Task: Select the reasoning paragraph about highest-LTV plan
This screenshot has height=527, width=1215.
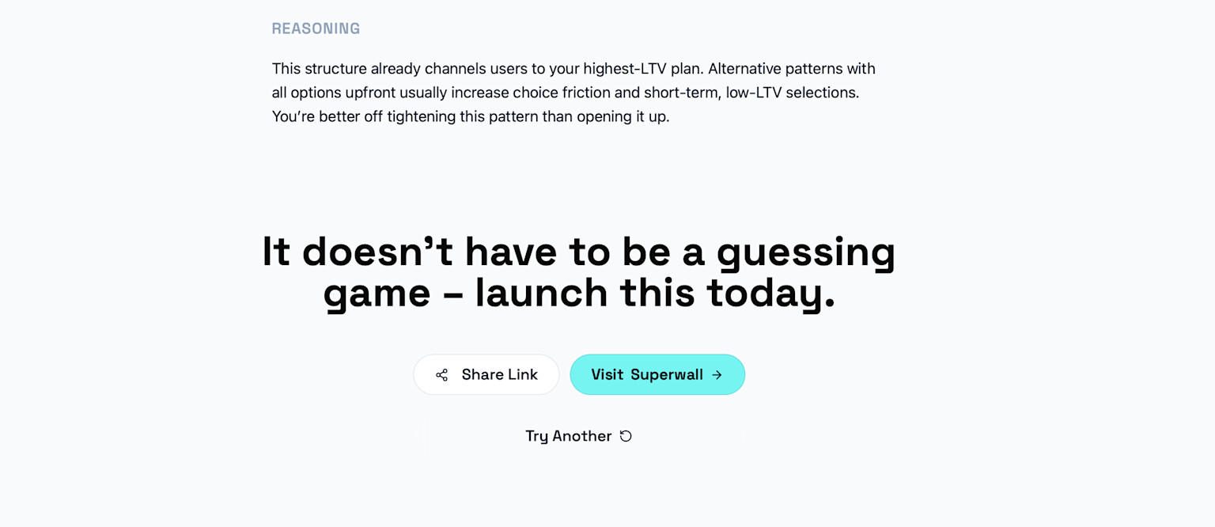Action: click(573, 92)
